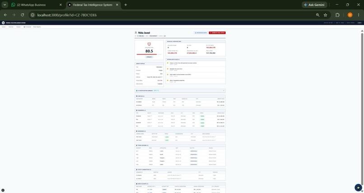Screen dimensions: 364x193
Task: Click the red action button in profile header
Action: tap(217, 33)
